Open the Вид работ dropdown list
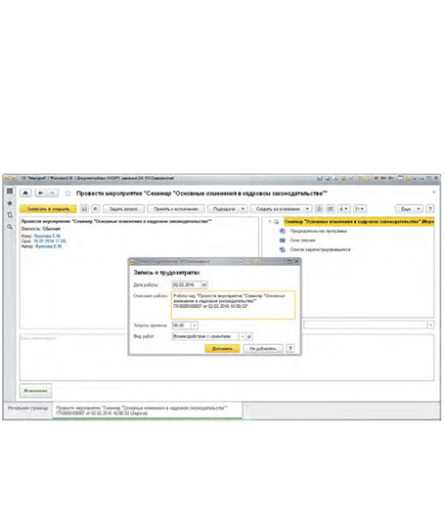Screen dimensions: 445x521 pyautogui.click(x=243, y=336)
